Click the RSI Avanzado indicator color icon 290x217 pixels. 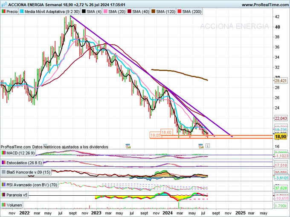(x=3, y=185)
